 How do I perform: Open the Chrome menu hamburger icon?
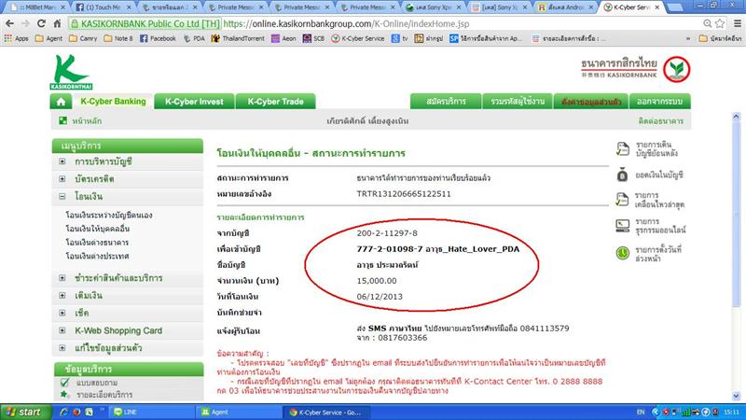738,23
